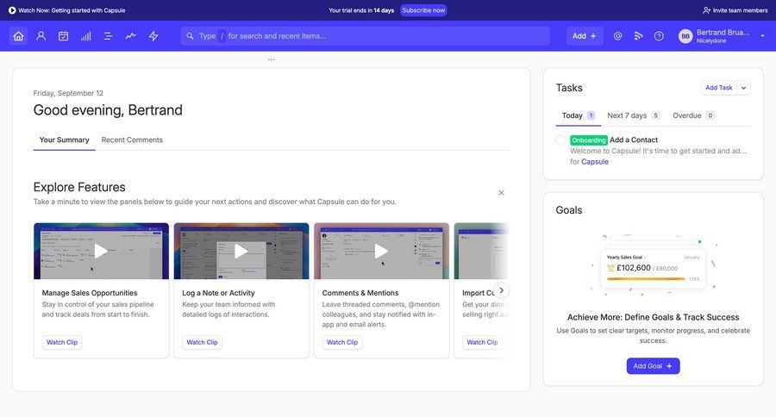Click the lightning bolt Workflow icon
Screen dimensions: 776x417
click(x=153, y=36)
